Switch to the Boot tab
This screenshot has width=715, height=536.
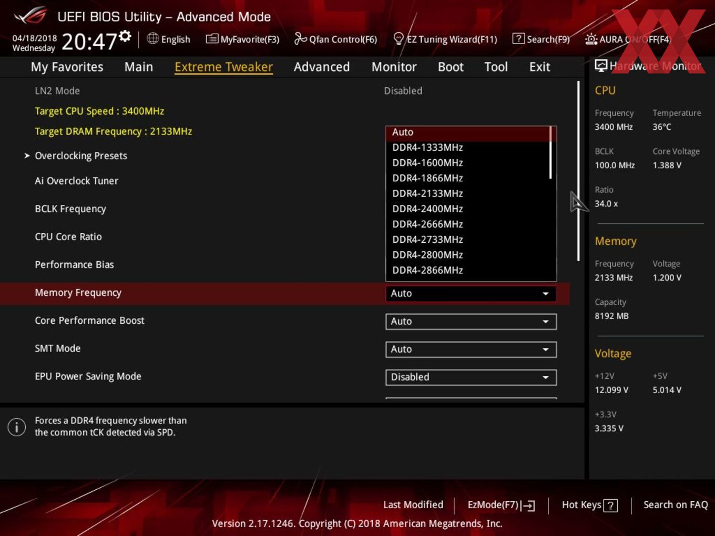pos(451,67)
